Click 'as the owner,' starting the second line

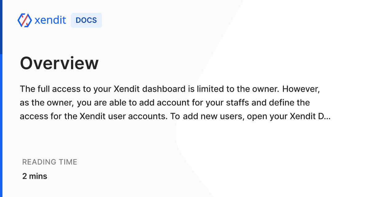[x=47, y=103]
